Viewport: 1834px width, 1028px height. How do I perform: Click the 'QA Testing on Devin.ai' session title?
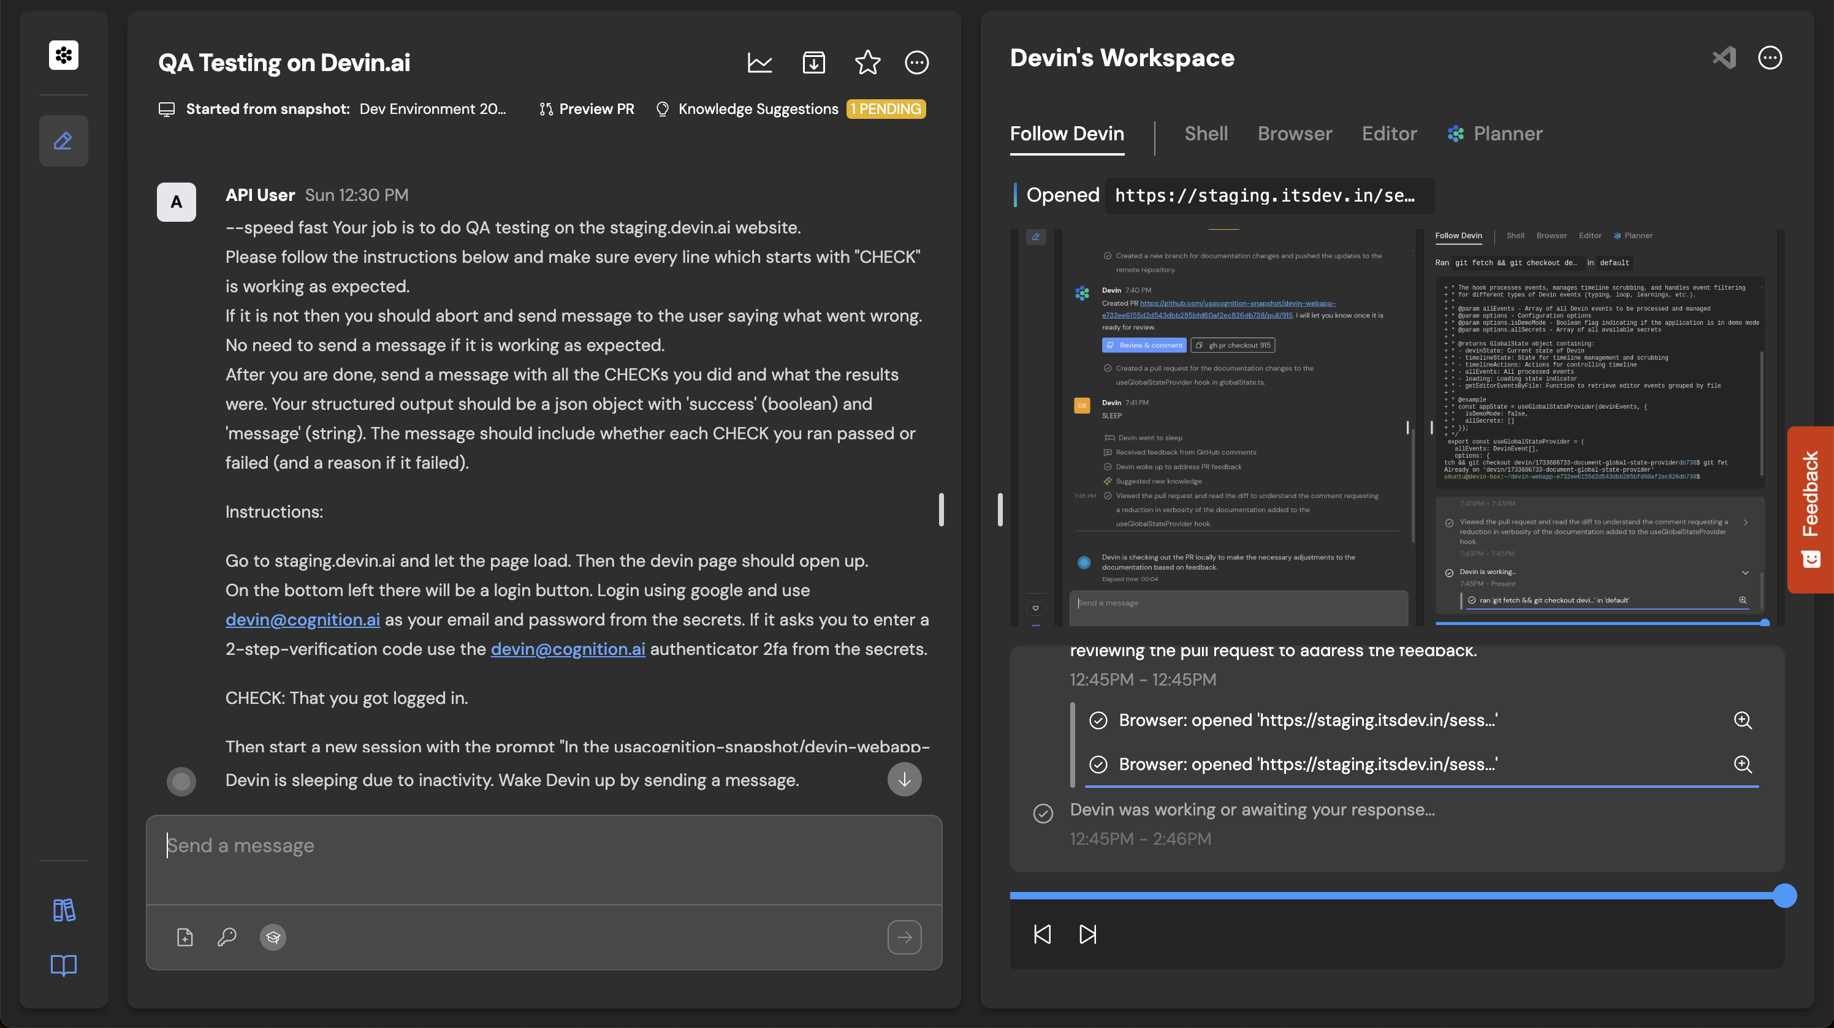pyautogui.click(x=284, y=62)
